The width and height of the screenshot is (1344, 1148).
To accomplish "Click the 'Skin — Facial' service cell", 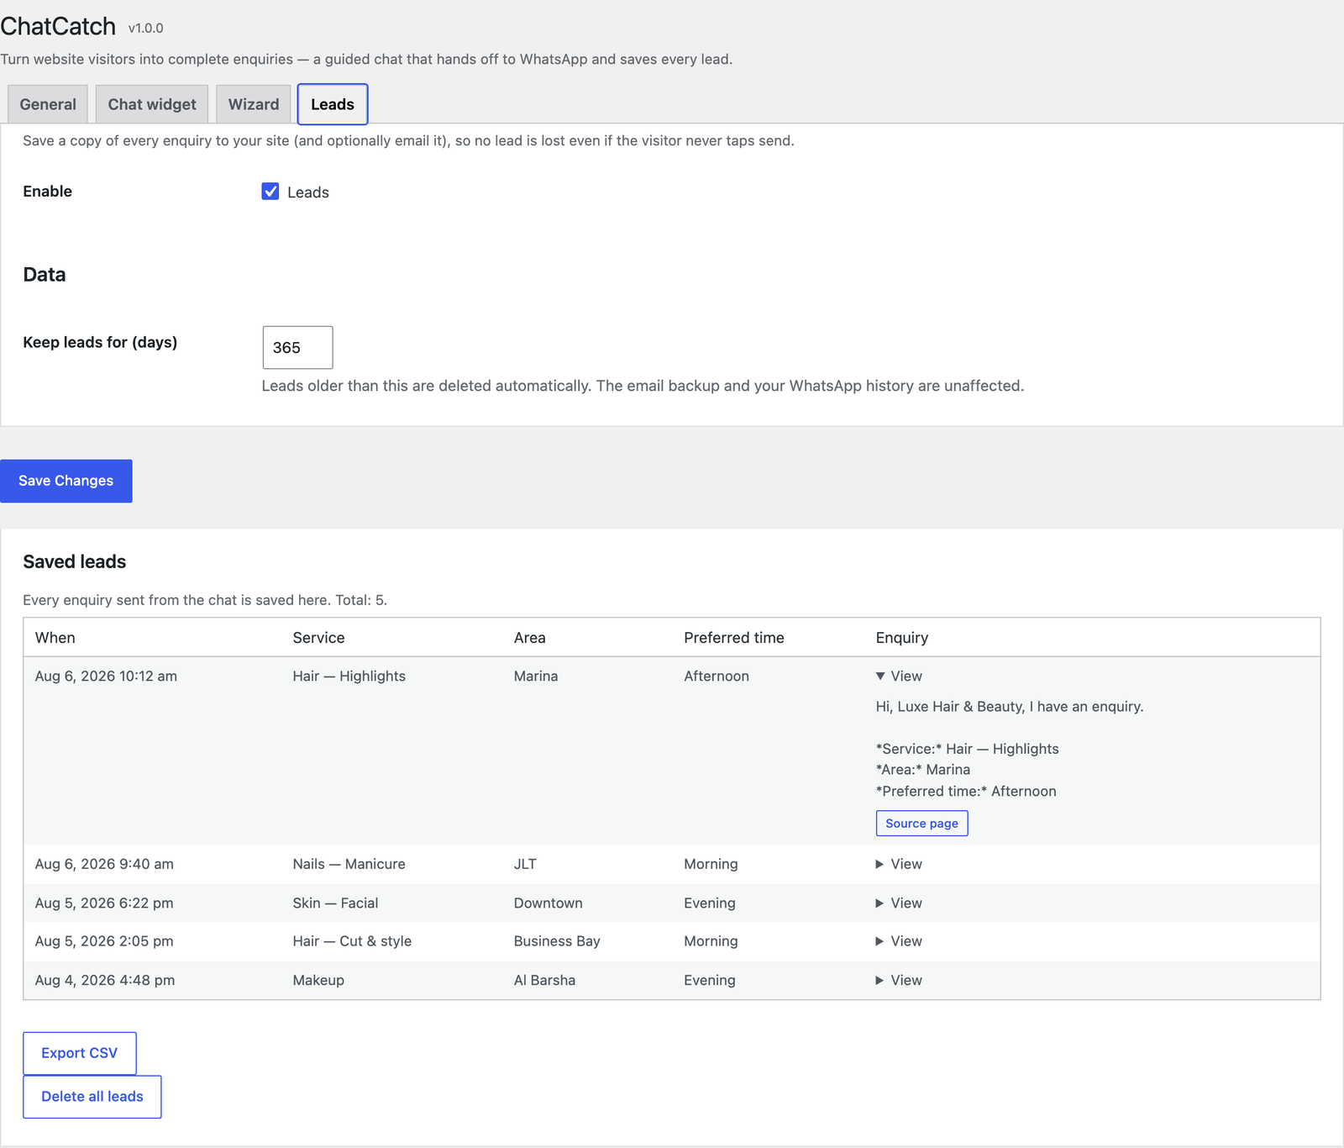I will tap(335, 903).
